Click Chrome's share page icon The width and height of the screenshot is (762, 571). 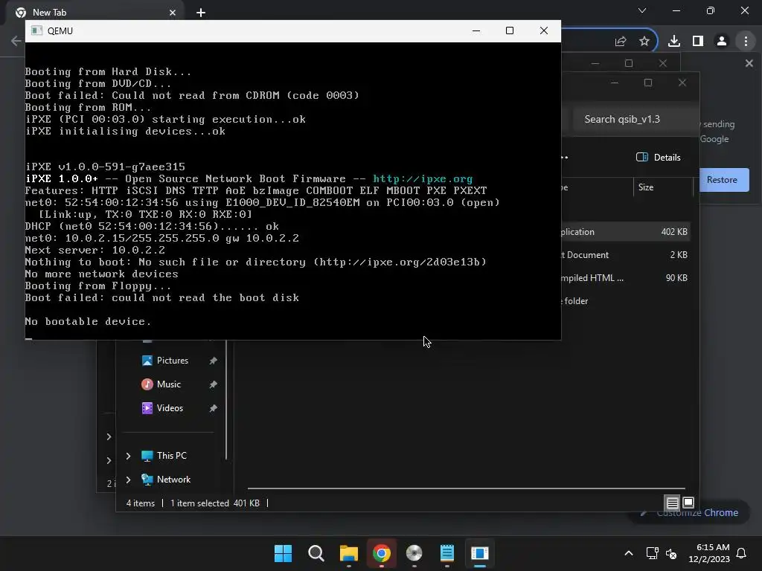(x=620, y=42)
